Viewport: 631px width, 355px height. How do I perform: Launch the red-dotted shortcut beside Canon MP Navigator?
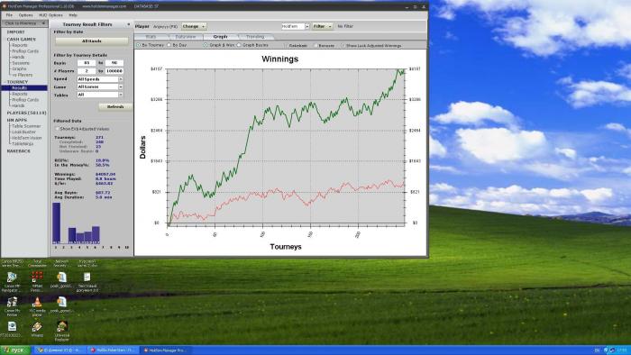pyautogui.click(x=37, y=277)
